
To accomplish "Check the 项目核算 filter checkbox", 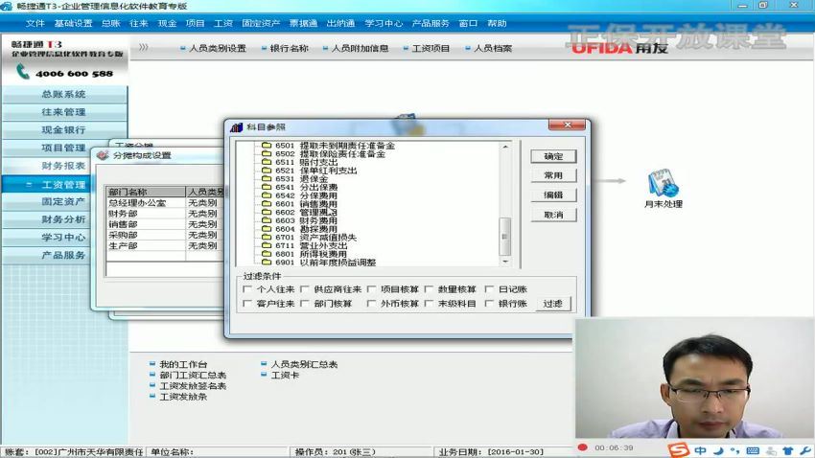I will pyautogui.click(x=371, y=288).
